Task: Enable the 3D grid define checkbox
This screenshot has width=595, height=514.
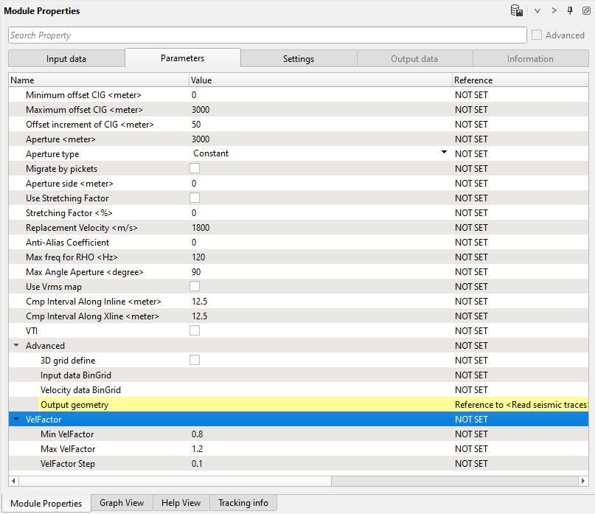Action: click(x=195, y=361)
